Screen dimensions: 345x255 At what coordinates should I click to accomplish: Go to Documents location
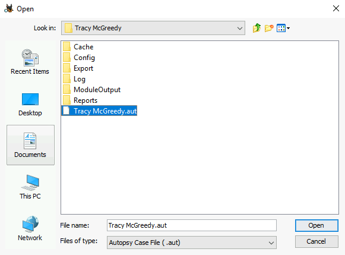(x=30, y=145)
